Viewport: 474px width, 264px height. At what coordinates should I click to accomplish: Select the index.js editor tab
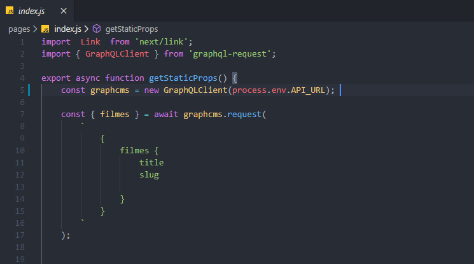tap(36, 11)
